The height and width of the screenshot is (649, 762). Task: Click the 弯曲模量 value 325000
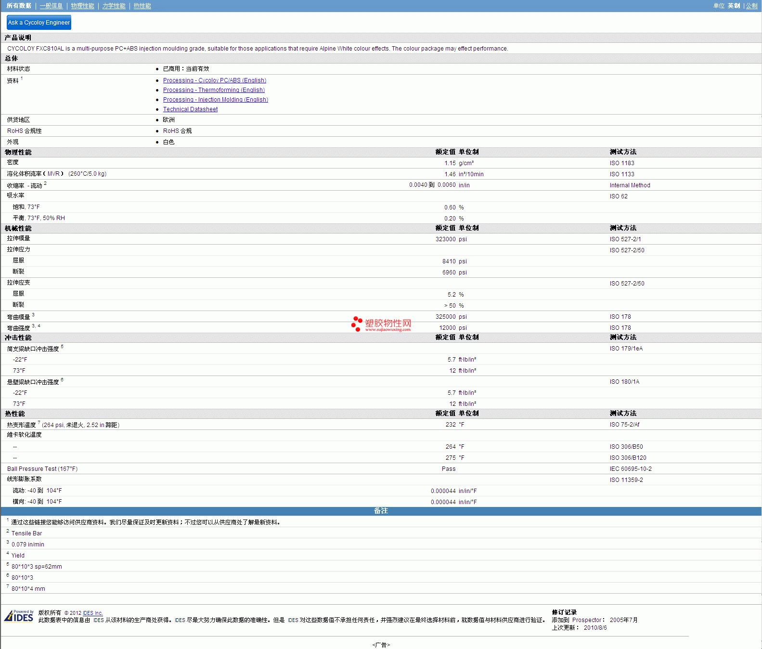(445, 317)
